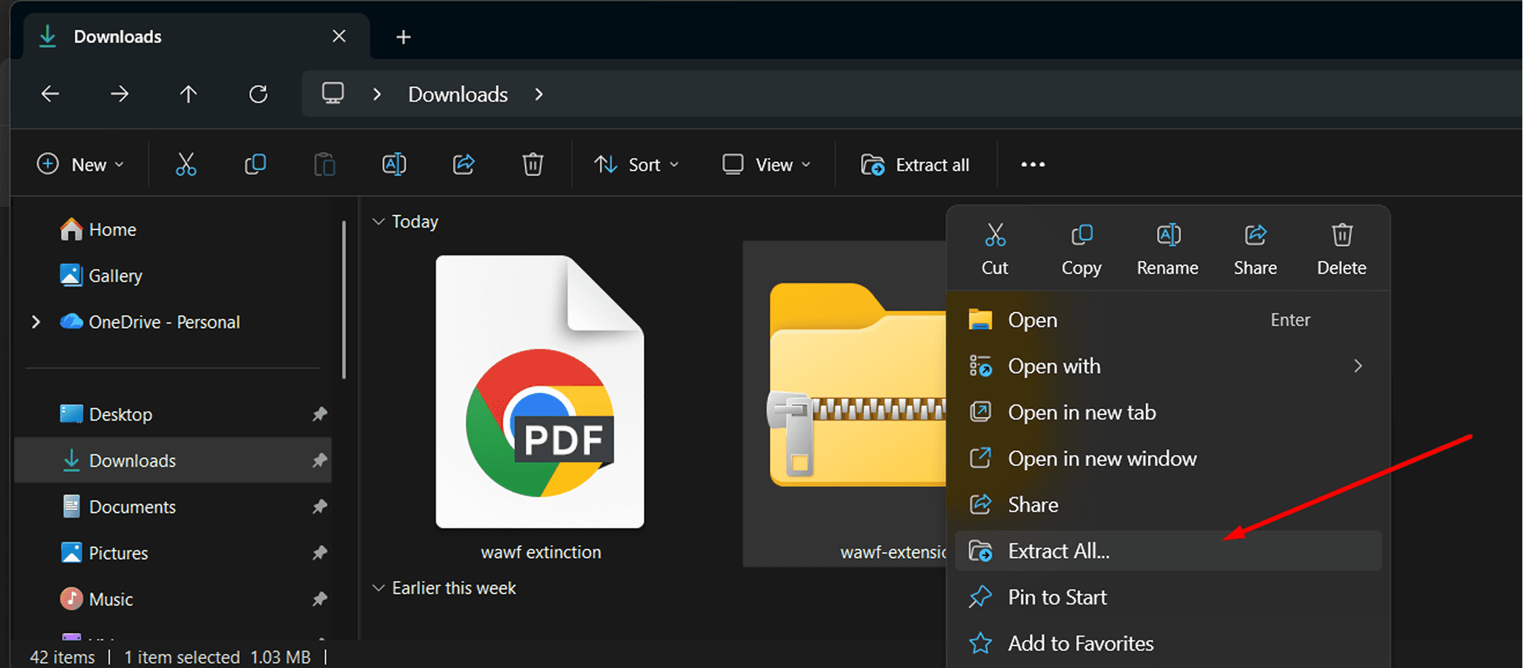This screenshot has height=668, width=1523.
Task: Click Extract all in the toolbar
Action: [x=915, y=165]
